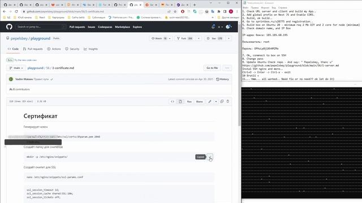Open the user avatar menu on GitHub
This screenshot has height=203, width=362.
229,27
